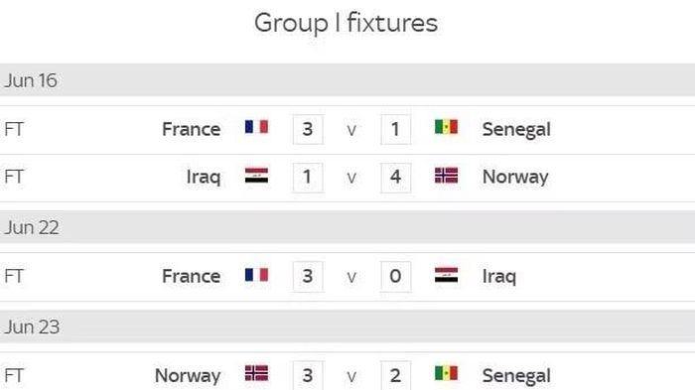Click France's score of 3 against Senegal
Image resolution: width=695 pixels, height=390 pixels.
coord(308,129)
